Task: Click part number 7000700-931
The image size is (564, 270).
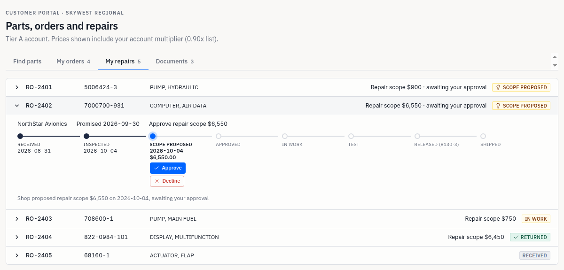Action: 104,106
